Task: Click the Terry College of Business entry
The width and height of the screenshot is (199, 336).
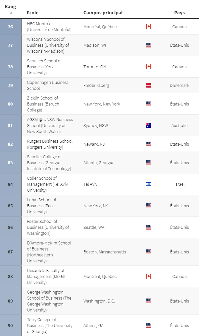Action: pos(50,325)
